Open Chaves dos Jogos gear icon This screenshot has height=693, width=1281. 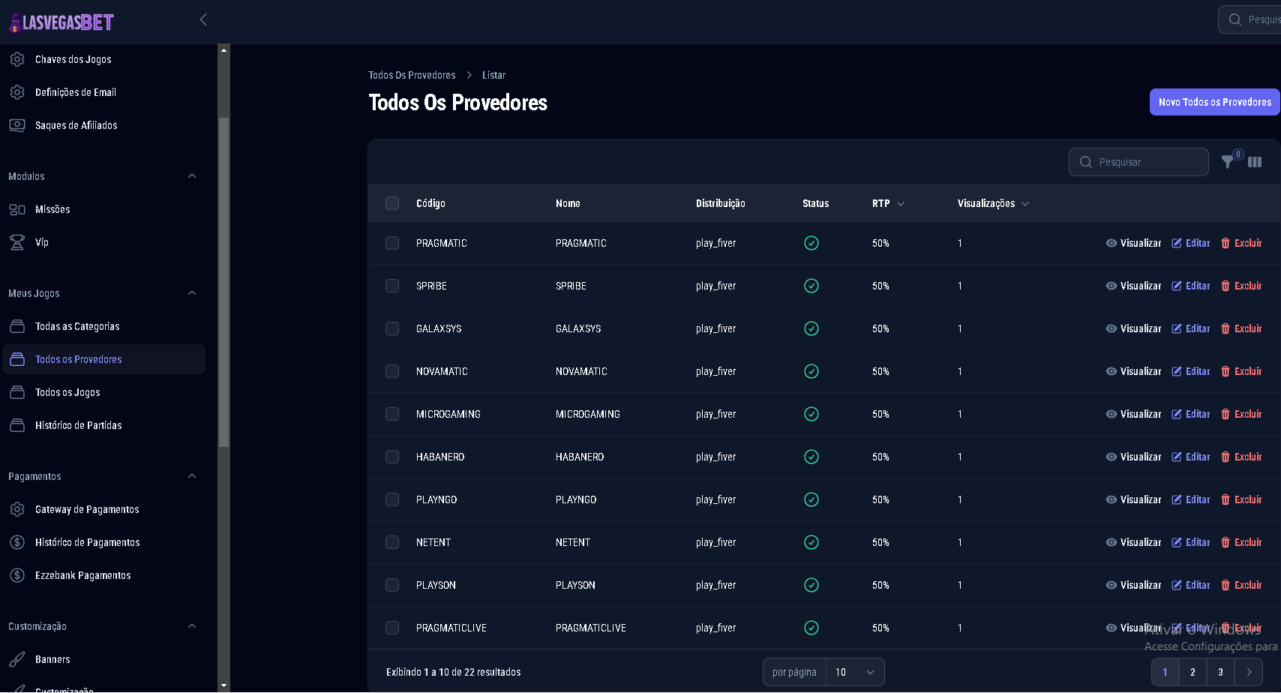[17, 59]
